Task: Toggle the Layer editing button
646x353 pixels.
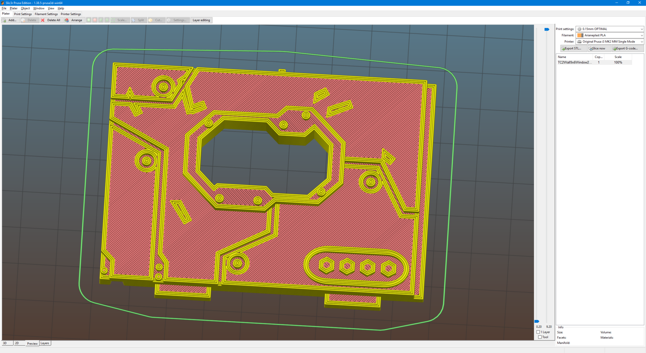Action: pyautogui.click(x=201, y=20)
